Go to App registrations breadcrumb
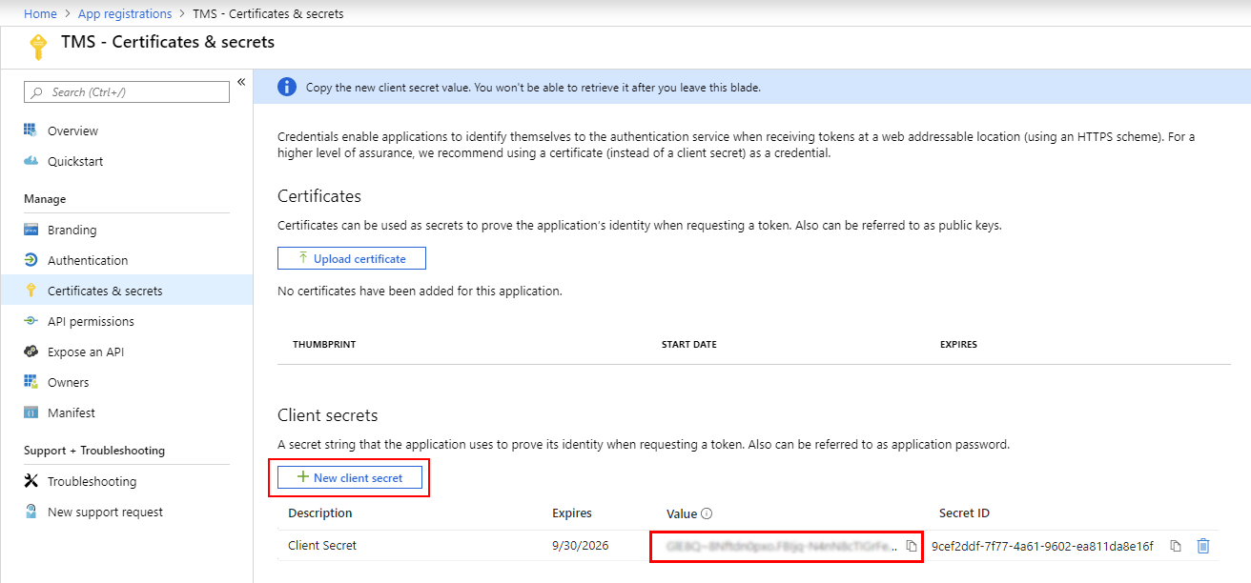 (x=124, y=14)
